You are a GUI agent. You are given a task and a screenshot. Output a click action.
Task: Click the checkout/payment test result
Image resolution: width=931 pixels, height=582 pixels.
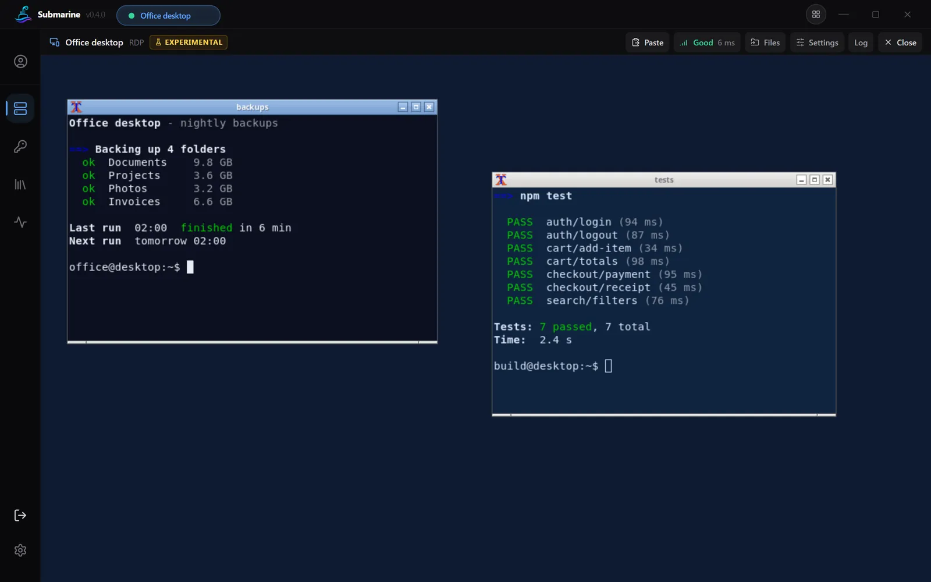tap(605, 274)
